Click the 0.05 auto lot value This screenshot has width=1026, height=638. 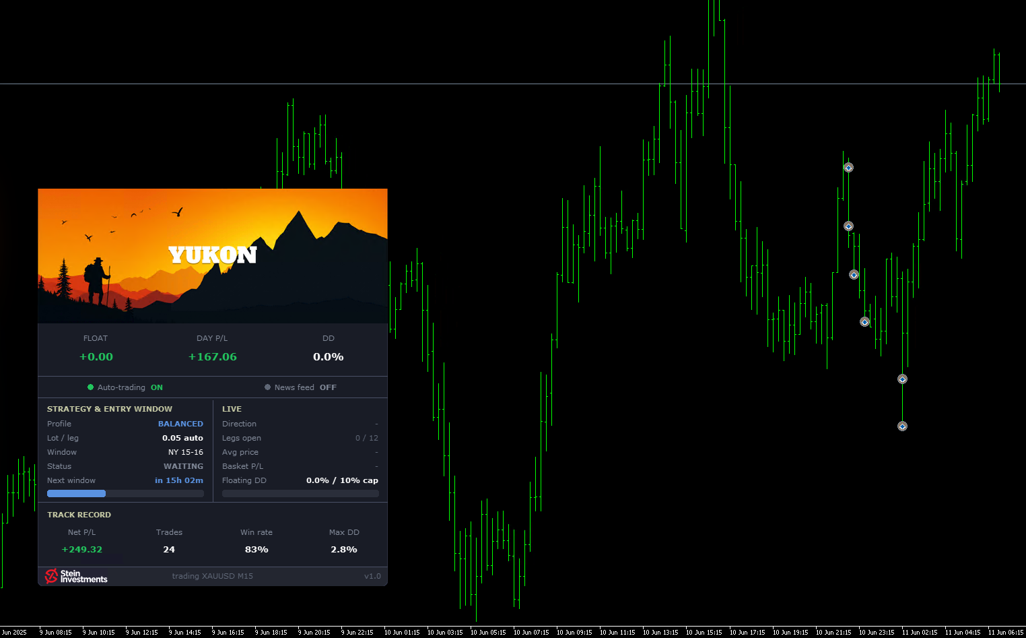click(182, 438)
